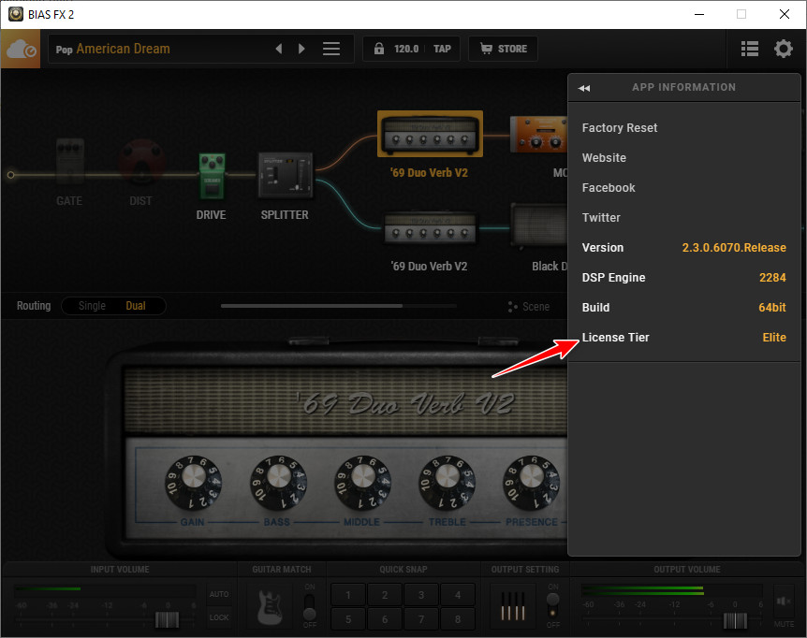Viewport: 807px width, 638px height.
Task: Open the Website link entry
Action: (604, 158)
